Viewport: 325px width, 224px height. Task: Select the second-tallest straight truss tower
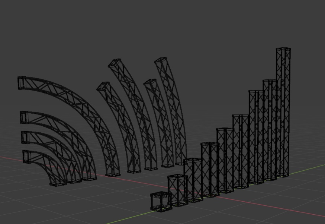tap(270, 130)
